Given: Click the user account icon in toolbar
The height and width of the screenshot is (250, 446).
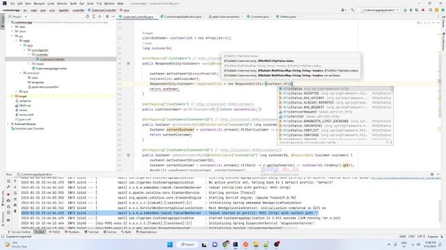Looking at the screenshot, I should pos(343,10).
